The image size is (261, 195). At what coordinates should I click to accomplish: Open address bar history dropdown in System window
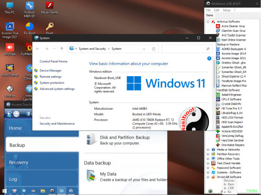coord(144,49)
